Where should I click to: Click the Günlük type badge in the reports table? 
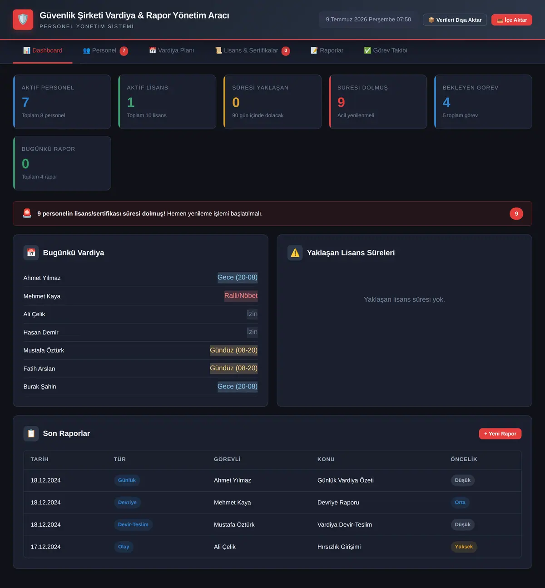tap(127, 480)
